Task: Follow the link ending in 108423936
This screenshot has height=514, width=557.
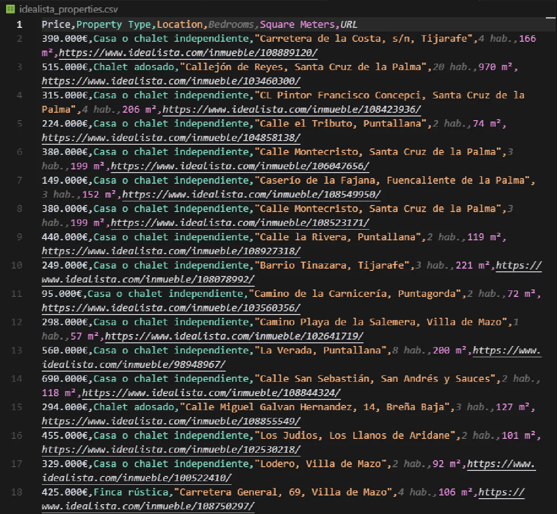Action: [x=292, y=109]
